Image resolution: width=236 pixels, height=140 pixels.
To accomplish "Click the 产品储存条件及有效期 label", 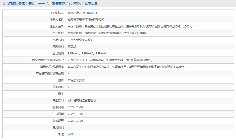I will tap(50, 73).
